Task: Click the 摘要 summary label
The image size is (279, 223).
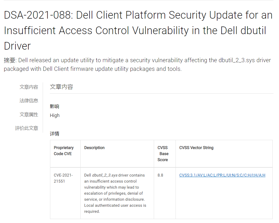Action: 10,60
